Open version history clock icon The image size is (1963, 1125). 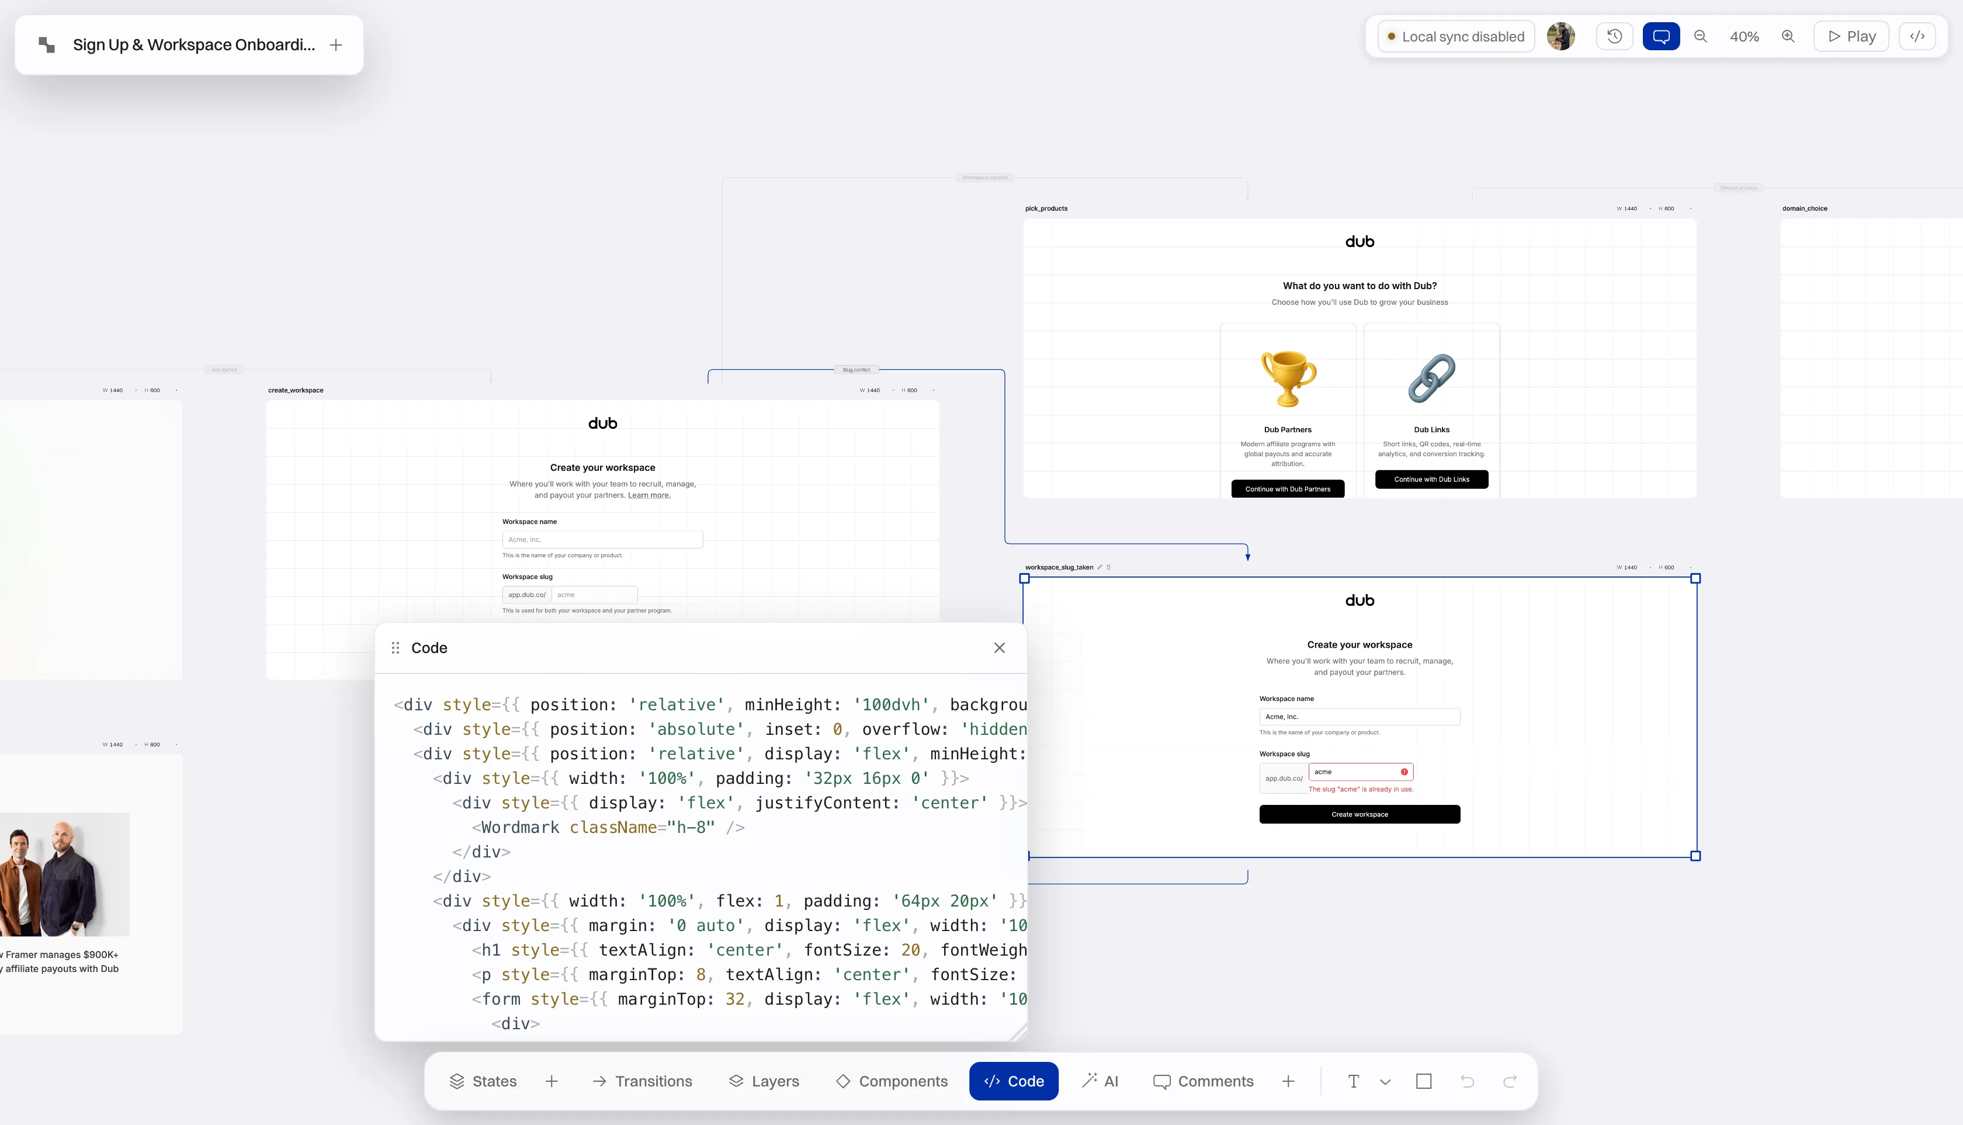(x=1614, y=36)
